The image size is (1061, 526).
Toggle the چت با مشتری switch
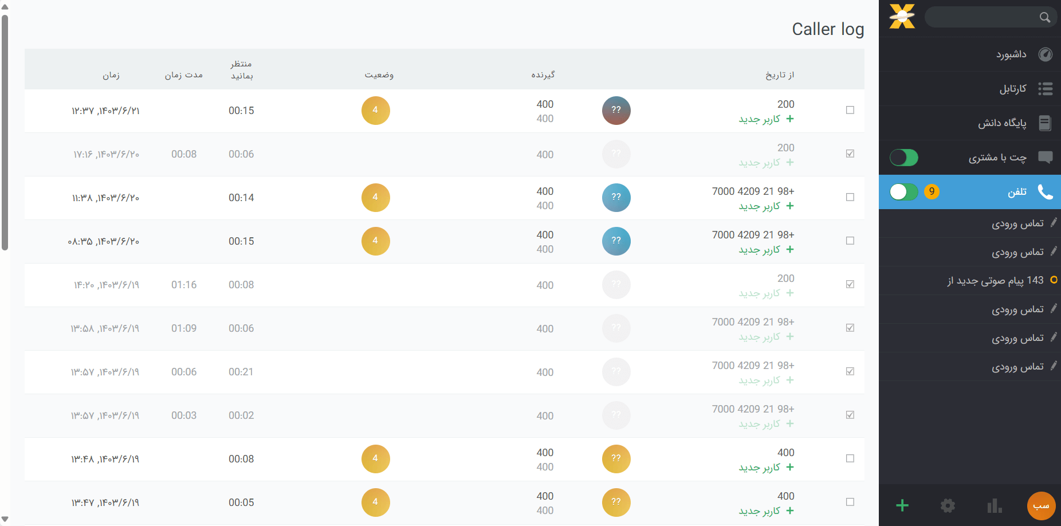tap(904, 158)
